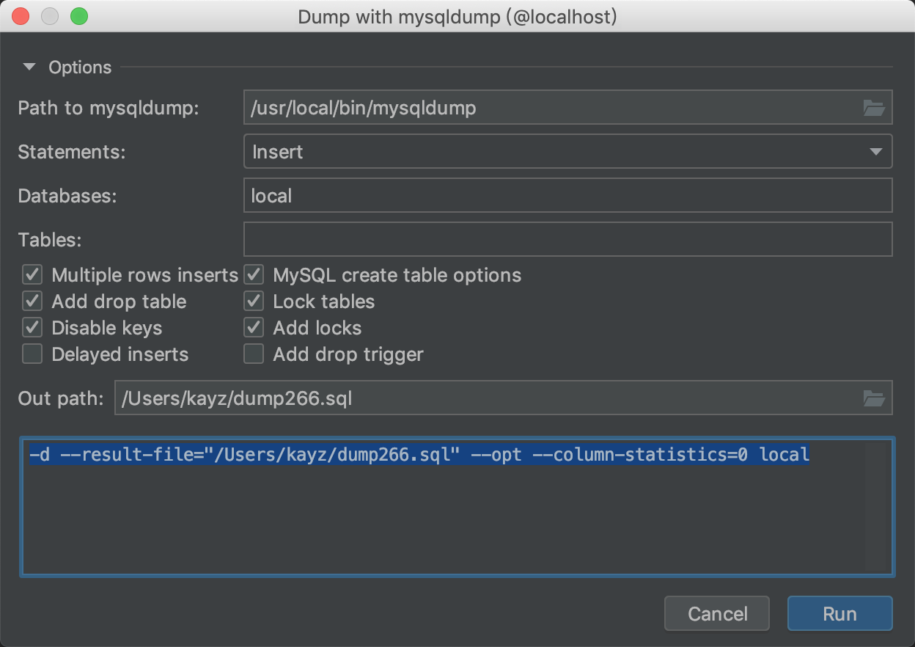Screen dimensions: 915x647
Task: Enable Delayed inserts
Action: click(32, 354)
